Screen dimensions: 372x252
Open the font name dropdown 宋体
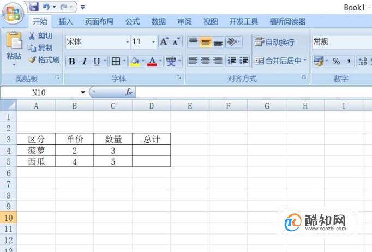click(128, 42)
